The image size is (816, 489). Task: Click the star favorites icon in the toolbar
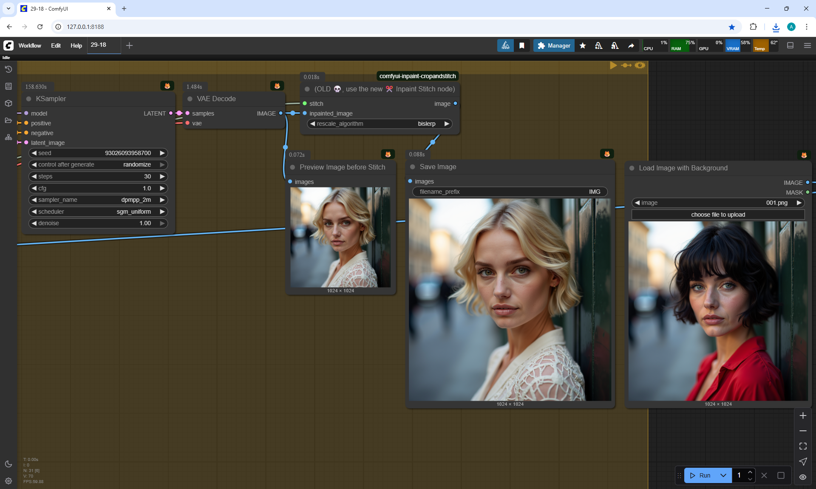pyautogui.click(x=583, y=45)
